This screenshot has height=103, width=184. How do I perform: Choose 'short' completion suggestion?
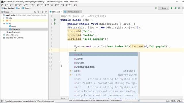click(103, 54)
